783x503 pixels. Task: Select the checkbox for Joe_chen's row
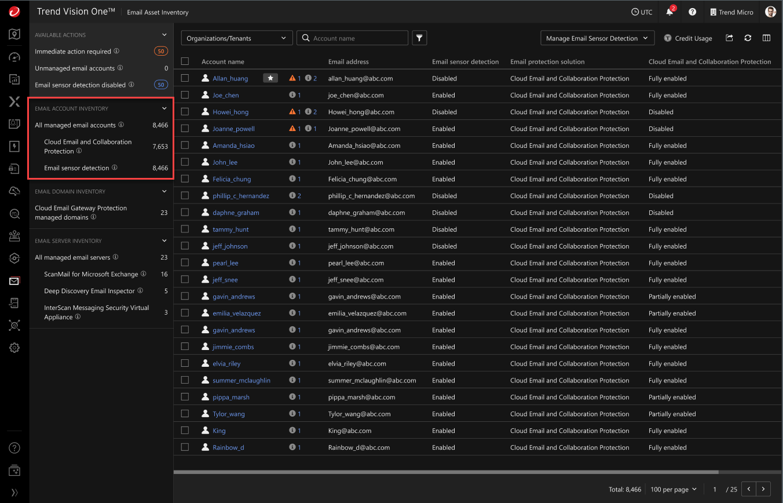(185, 94)
